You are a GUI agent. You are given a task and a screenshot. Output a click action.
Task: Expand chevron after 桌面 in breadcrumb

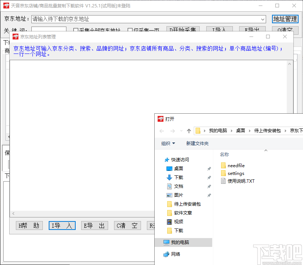pos(249,131)
